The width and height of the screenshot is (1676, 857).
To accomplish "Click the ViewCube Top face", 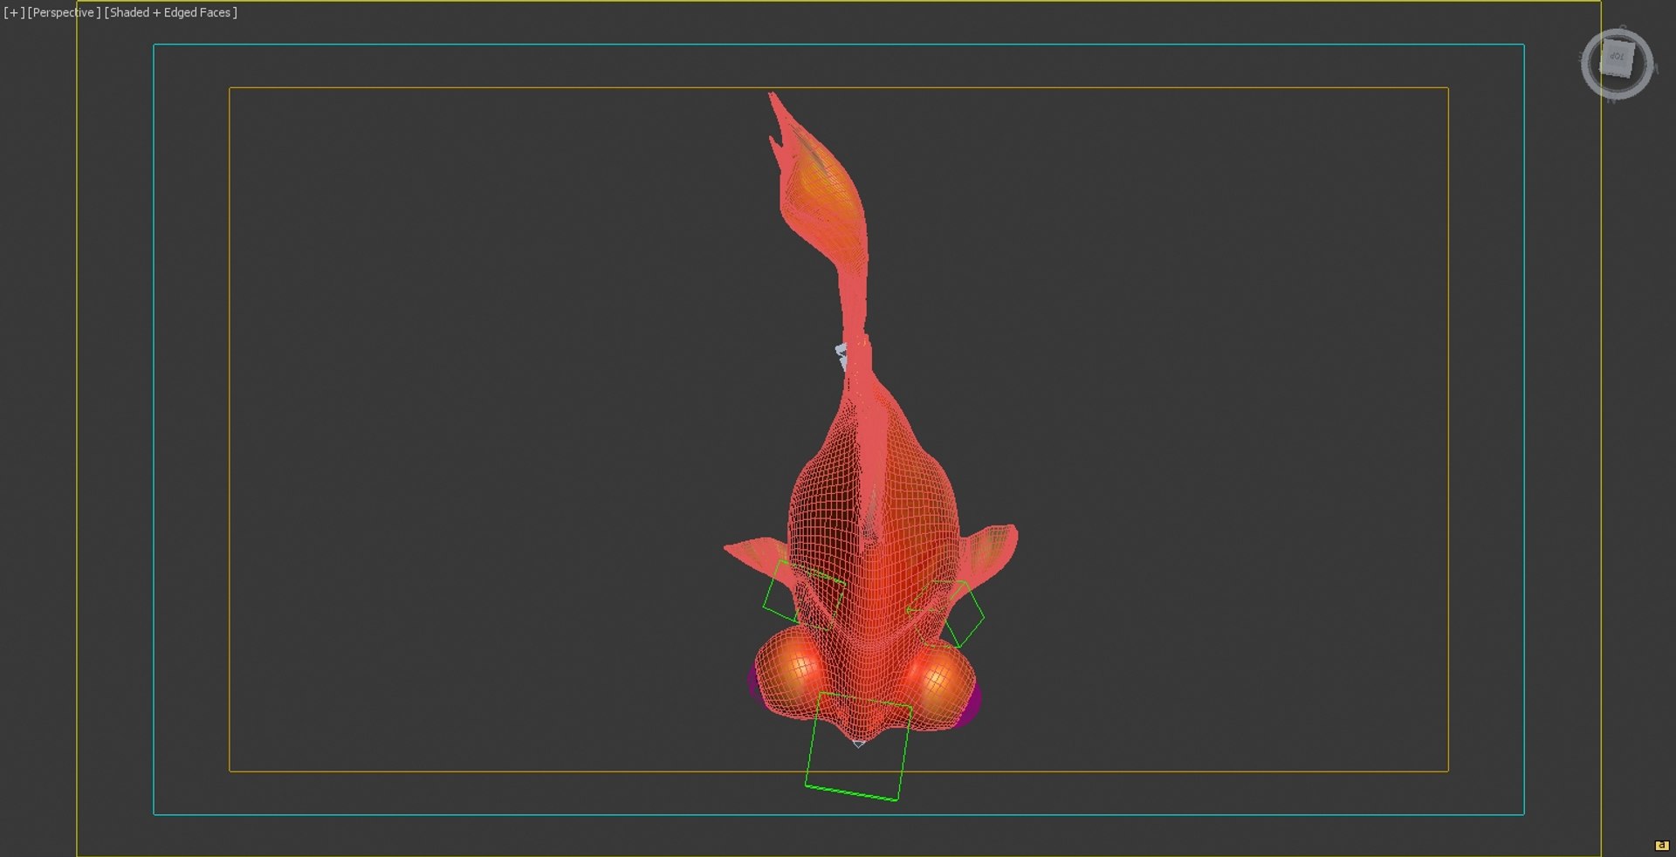I will click(x=1617, y=58).
